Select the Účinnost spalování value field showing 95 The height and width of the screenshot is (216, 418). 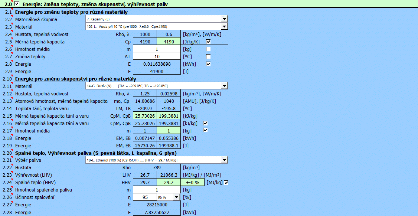(x=144, y=197)
